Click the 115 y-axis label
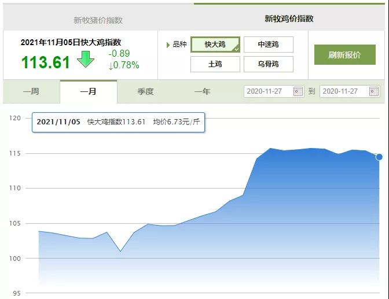Viewport: 389px width, 299px height. [15, 153]
